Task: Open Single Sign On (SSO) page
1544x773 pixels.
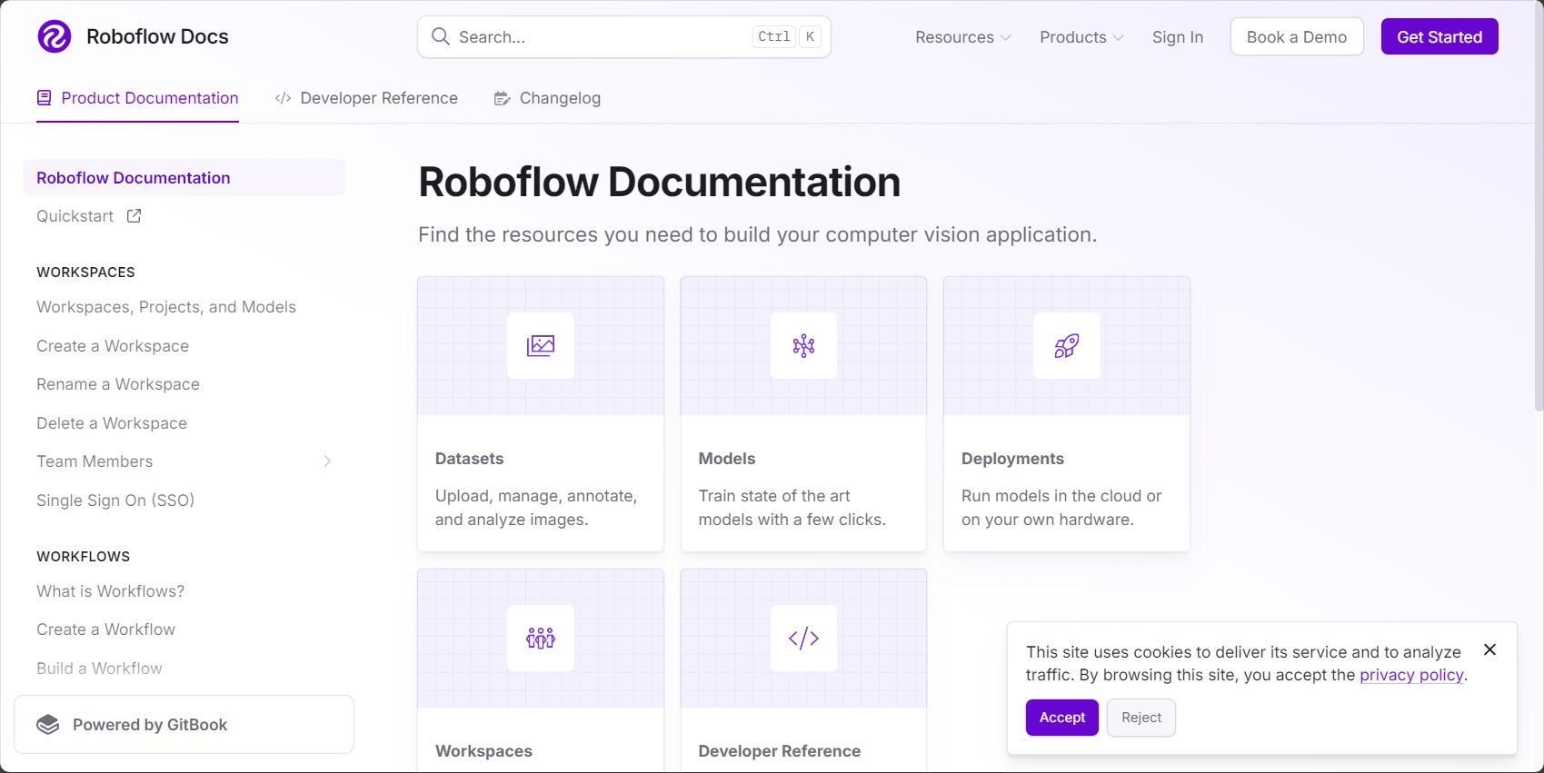Action: 115,500
